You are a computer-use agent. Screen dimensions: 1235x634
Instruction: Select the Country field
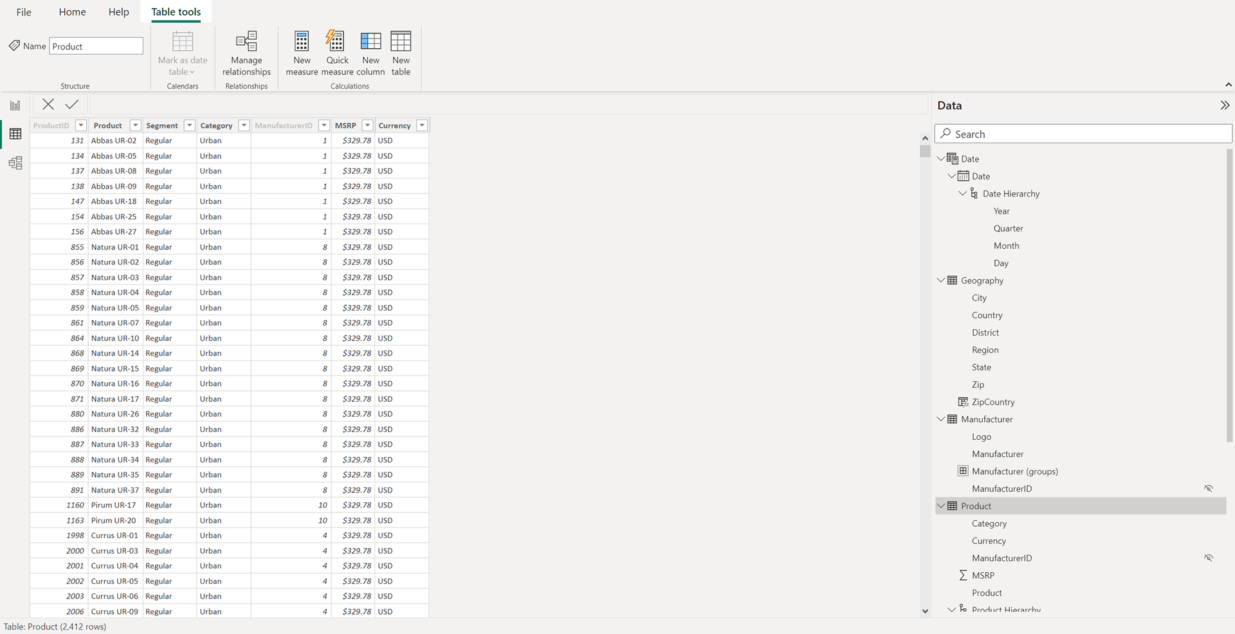(987, 315)
